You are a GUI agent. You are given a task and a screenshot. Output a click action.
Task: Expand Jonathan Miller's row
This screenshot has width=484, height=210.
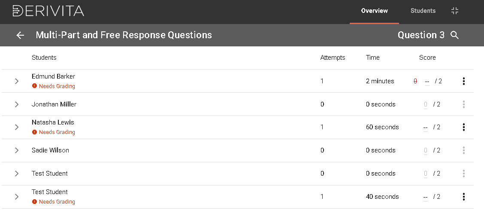coord(17,104)
